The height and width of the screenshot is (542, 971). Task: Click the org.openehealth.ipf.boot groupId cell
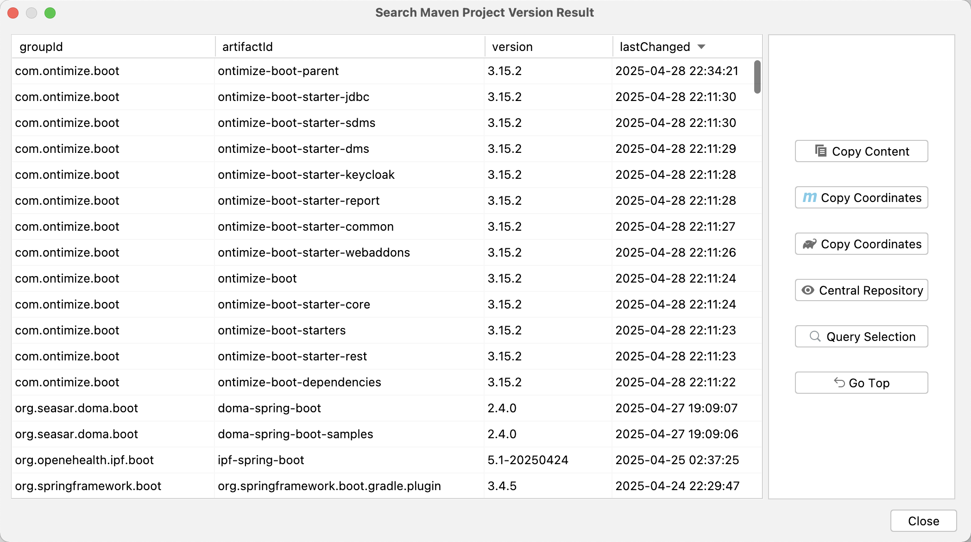pyautogui.click(x=113, y=460)
